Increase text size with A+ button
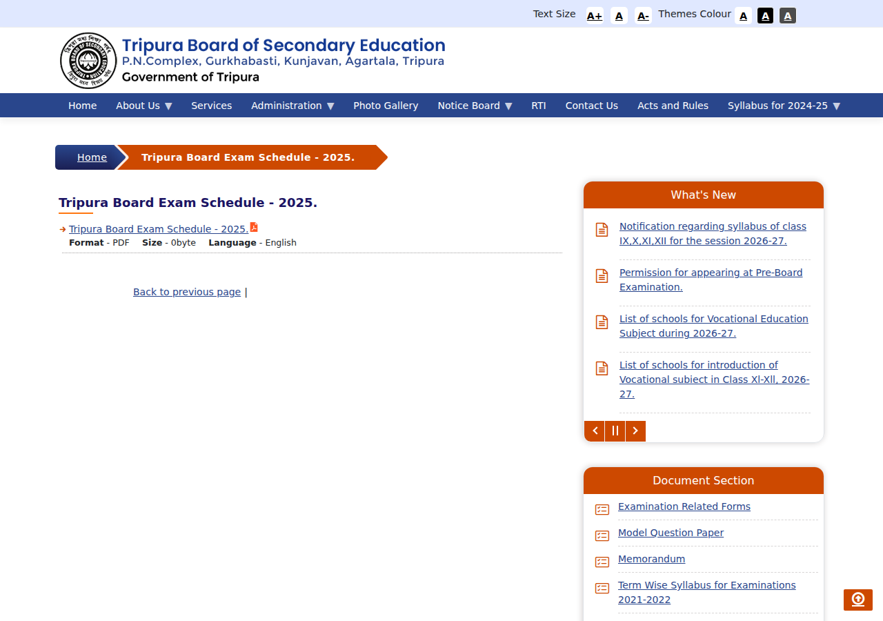Viewport: 883px width, 621px height. point(595,16)
